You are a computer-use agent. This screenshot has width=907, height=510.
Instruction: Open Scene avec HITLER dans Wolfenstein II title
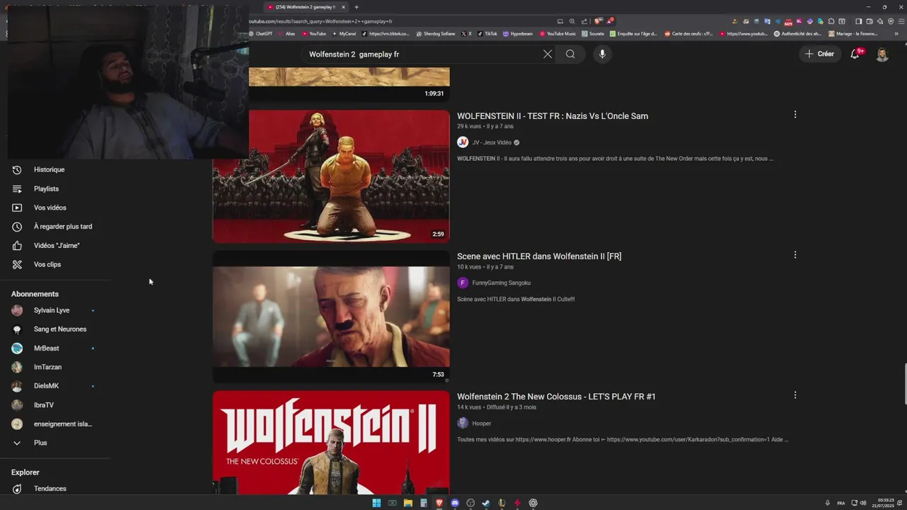click(539, 256)
